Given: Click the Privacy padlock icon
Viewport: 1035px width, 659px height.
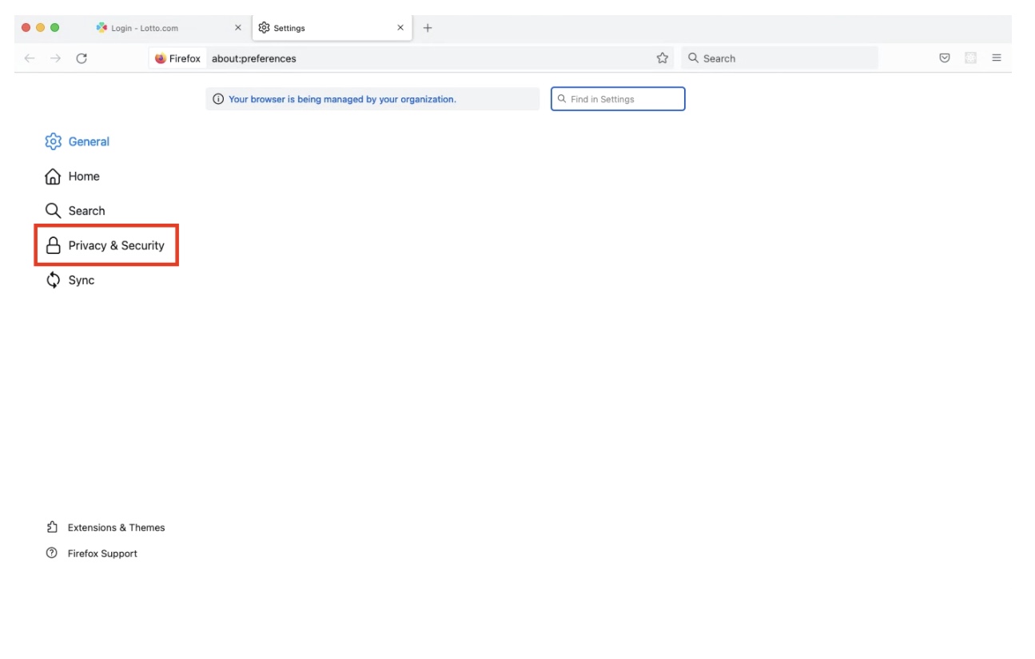Looking at the screenshot, I should [54, 245].
